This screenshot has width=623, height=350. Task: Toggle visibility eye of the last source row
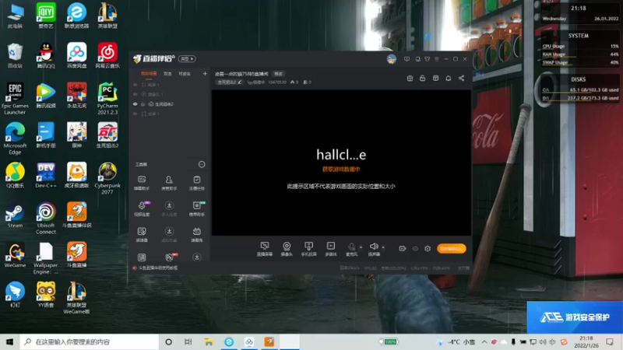[135, 114]
